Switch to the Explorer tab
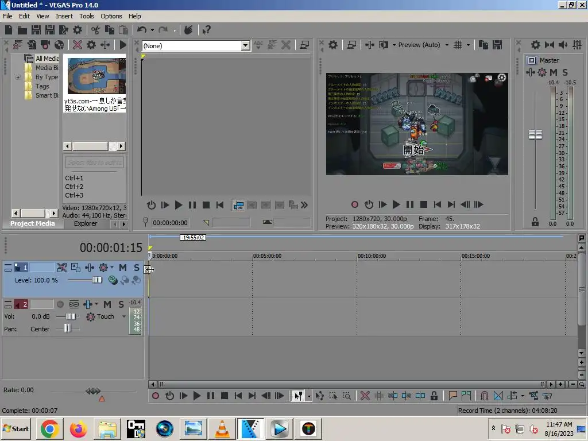The image size is (588, 441). (x=85, y=223)
